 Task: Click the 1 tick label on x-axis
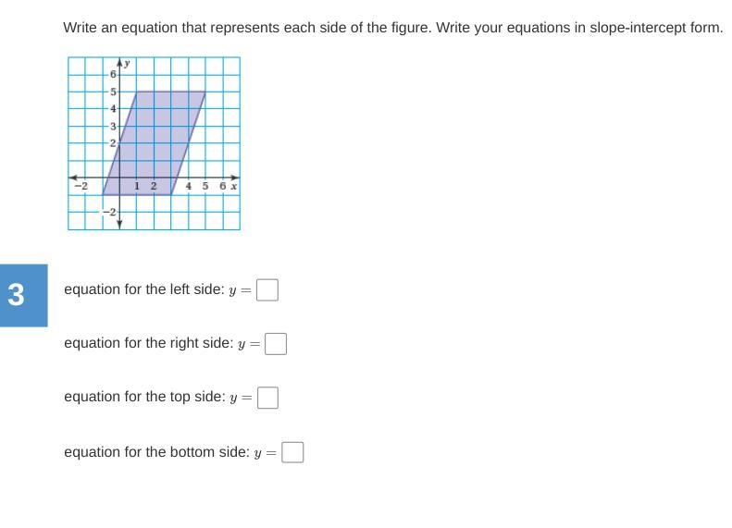click(x=137, y=186)
